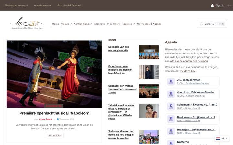Open the Interviews menu item

(99, 24)
